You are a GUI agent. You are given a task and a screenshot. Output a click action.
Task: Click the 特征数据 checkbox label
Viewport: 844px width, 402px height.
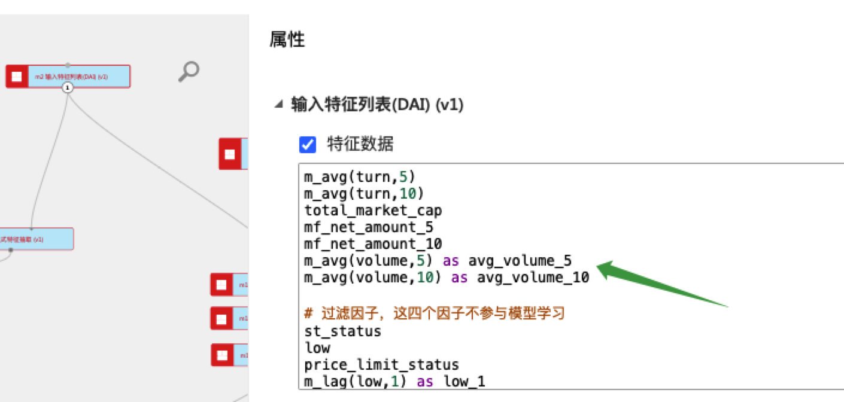click(360, 144)
